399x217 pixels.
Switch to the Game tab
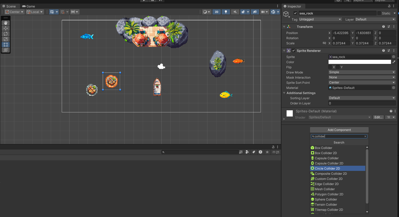click(x=28, y=6)
